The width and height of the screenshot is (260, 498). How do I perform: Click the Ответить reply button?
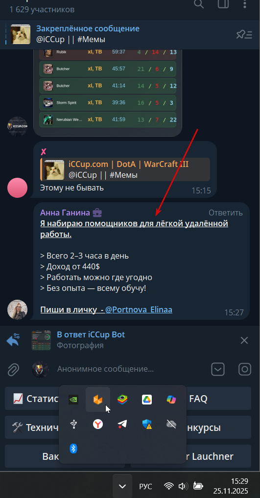coord(225,213)
